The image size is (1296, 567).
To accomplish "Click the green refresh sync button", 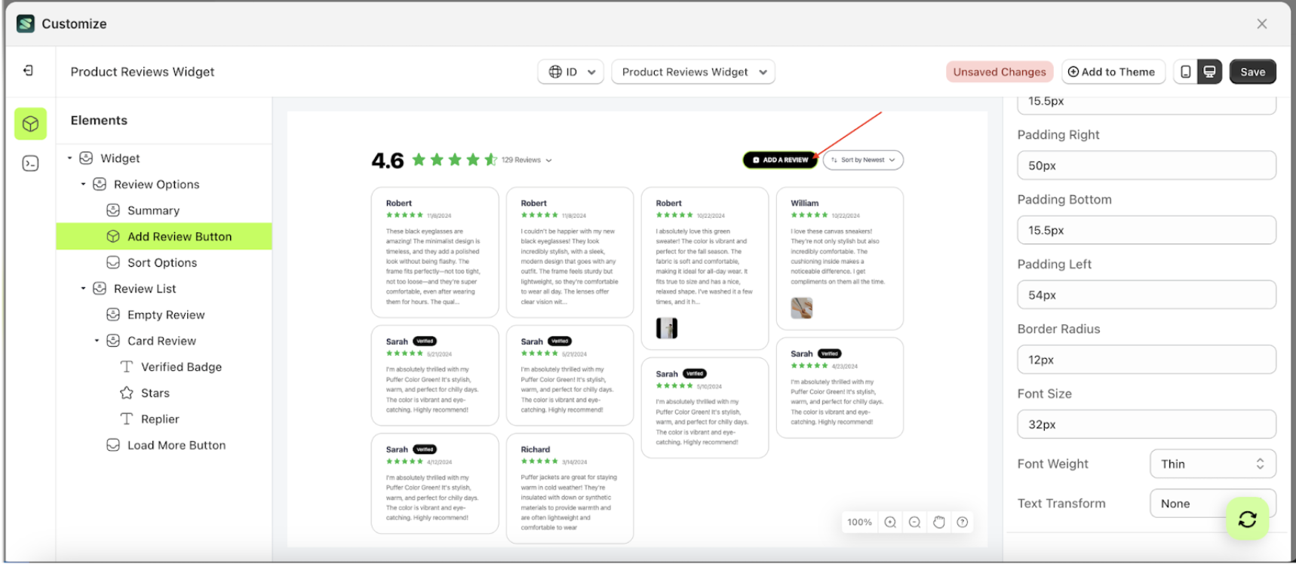I will point(1247,519).
